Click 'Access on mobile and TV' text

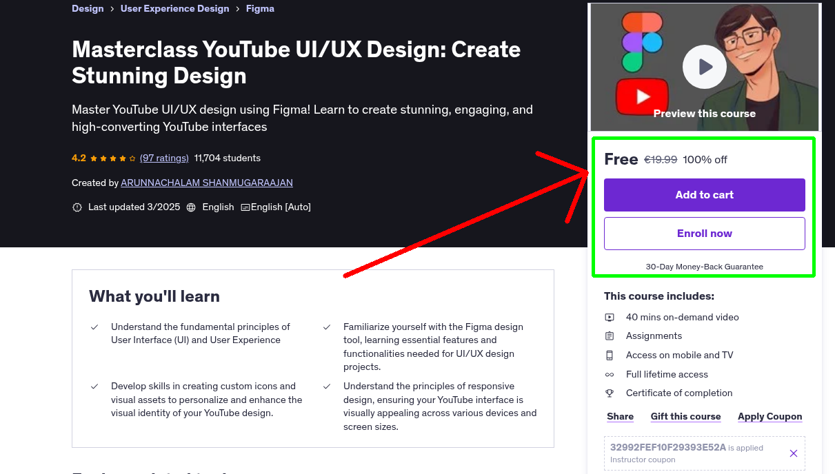[680, 355]
